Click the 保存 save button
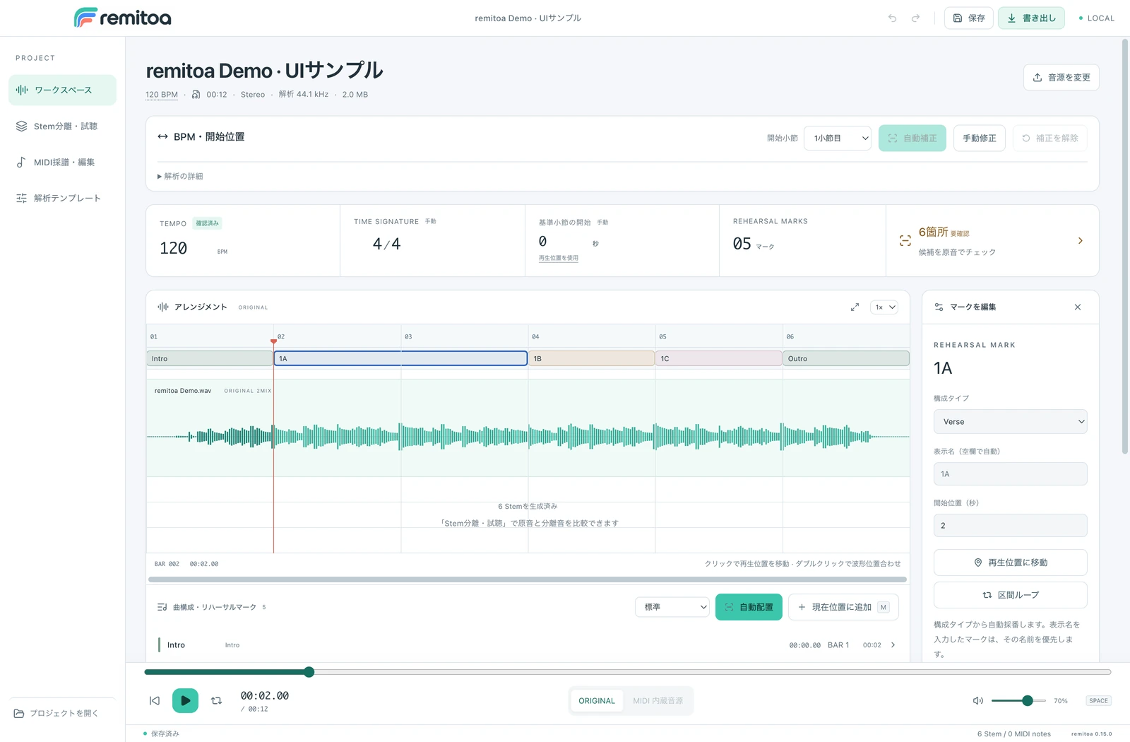This screenshot has height=742, width=1130. pos(969,18)
